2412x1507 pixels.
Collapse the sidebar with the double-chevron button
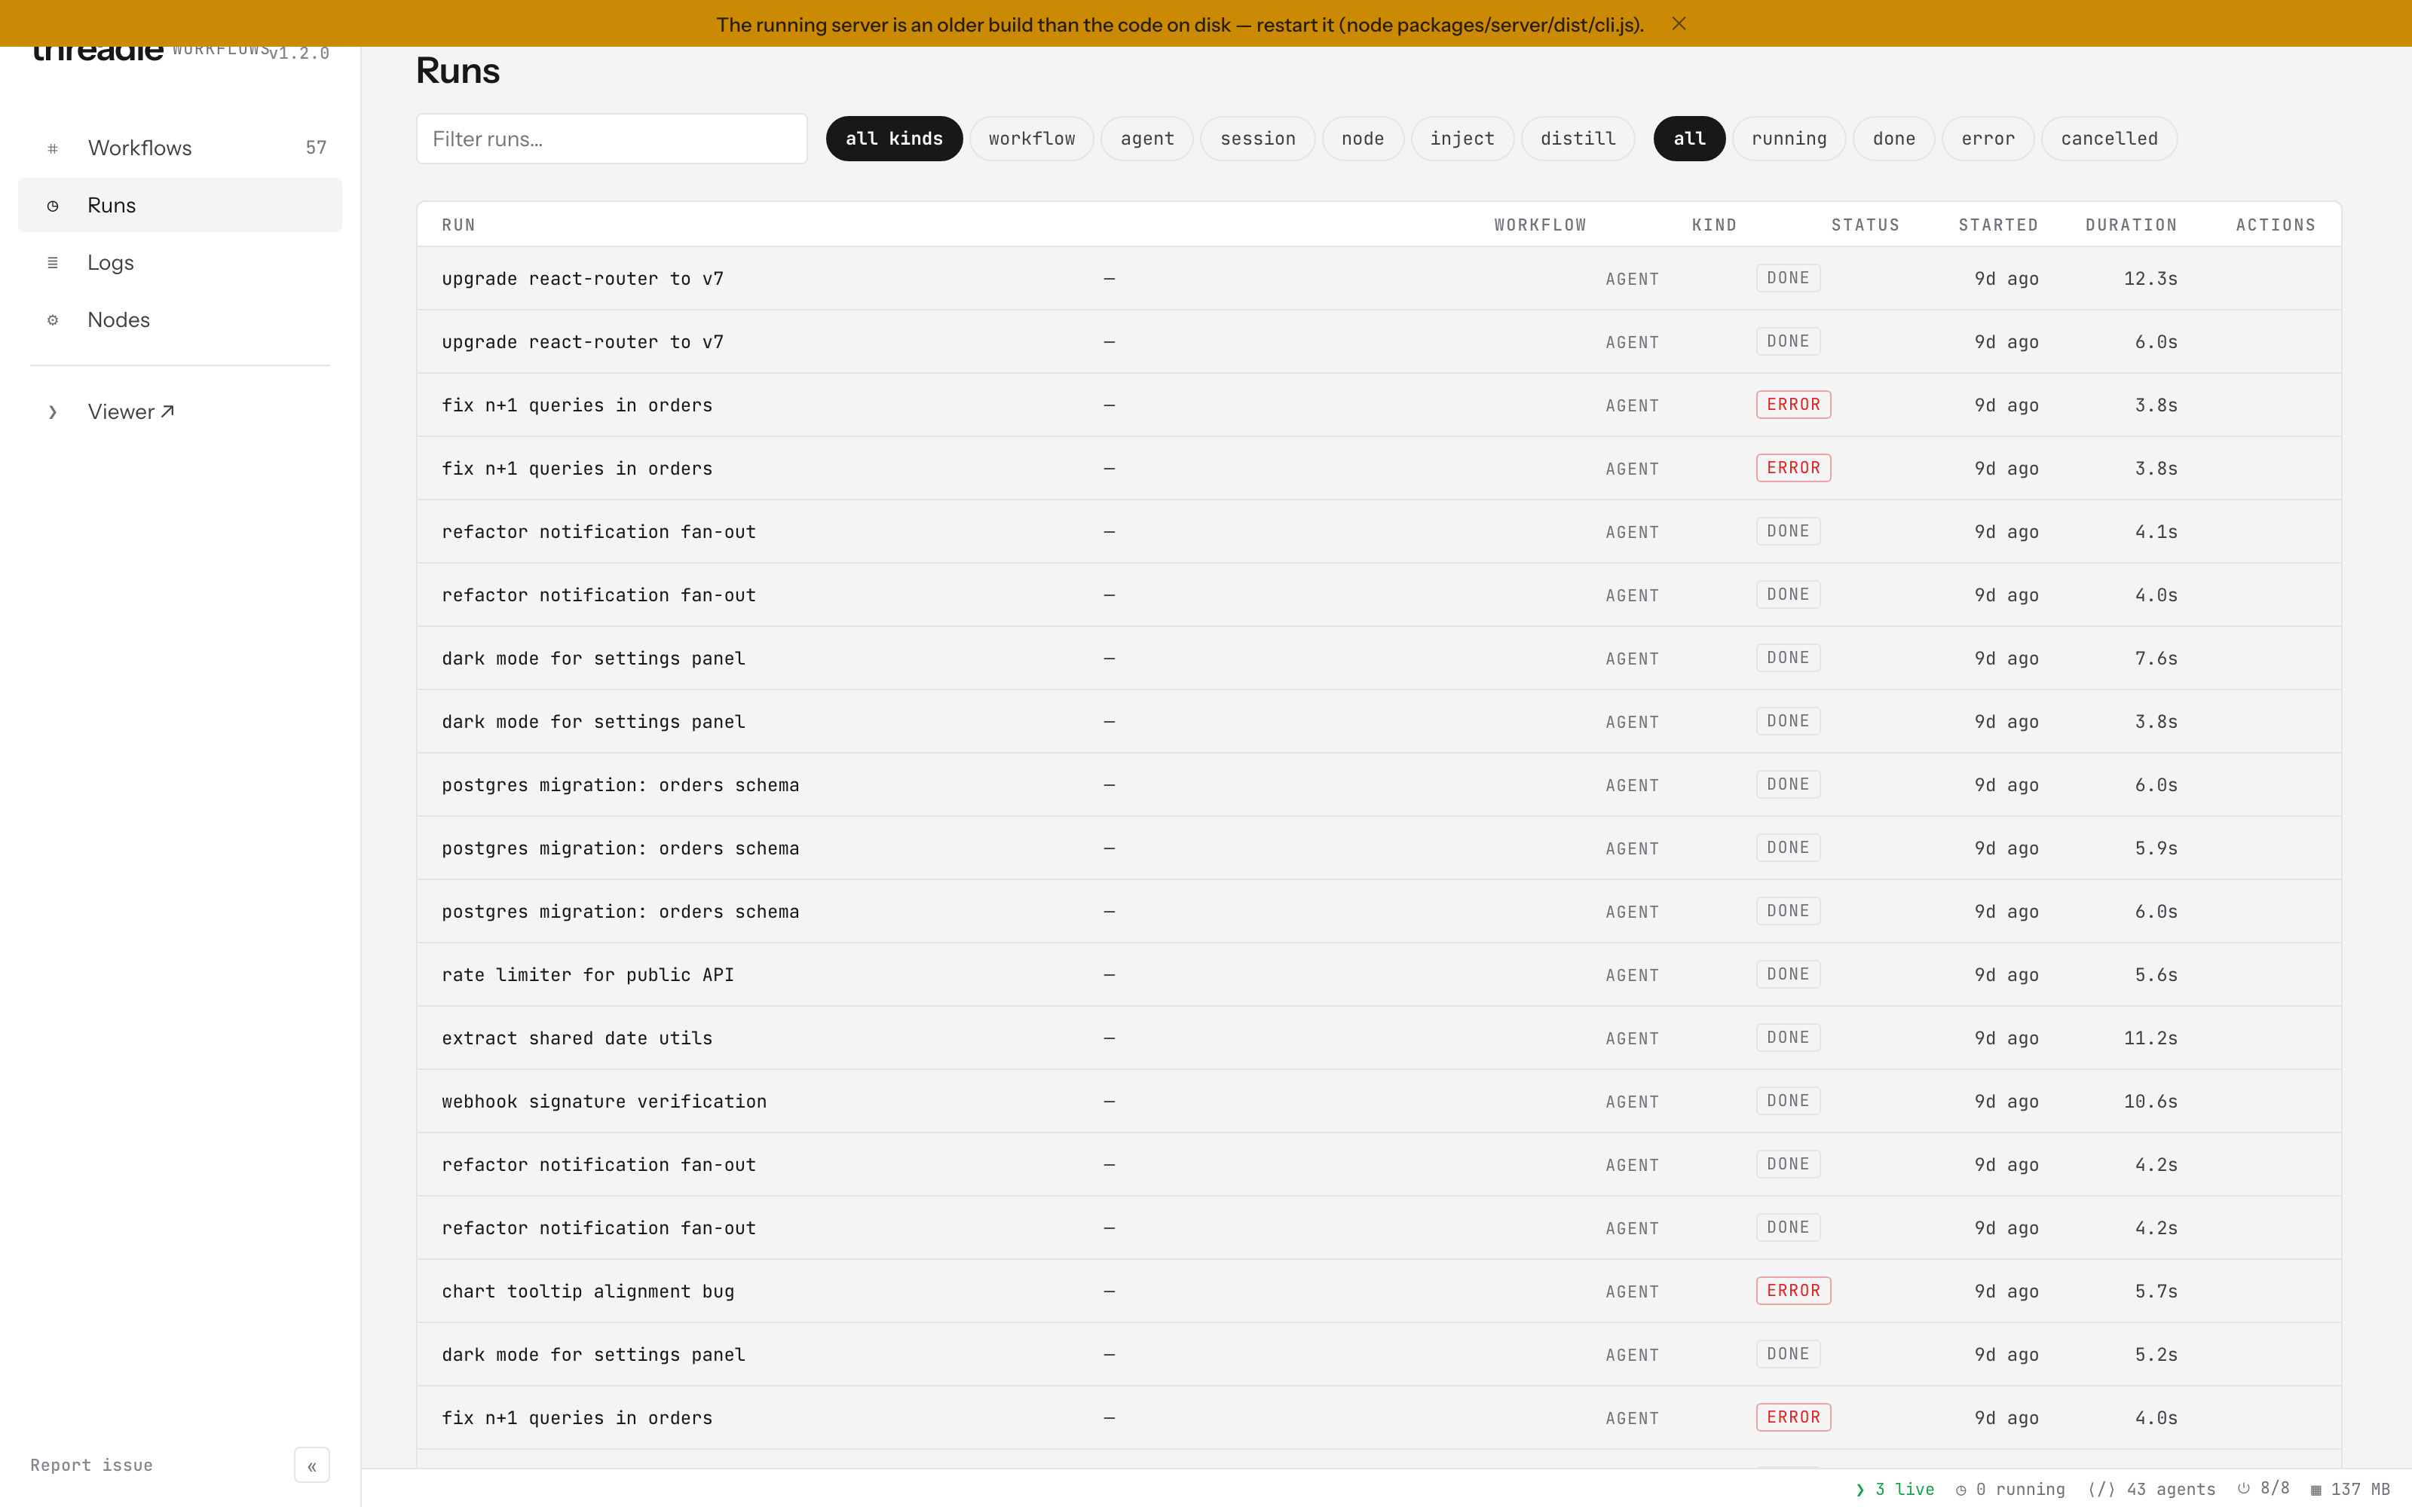pos(312,1465)
